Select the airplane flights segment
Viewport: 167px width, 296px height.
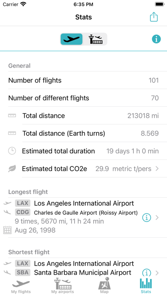[72, 39]
